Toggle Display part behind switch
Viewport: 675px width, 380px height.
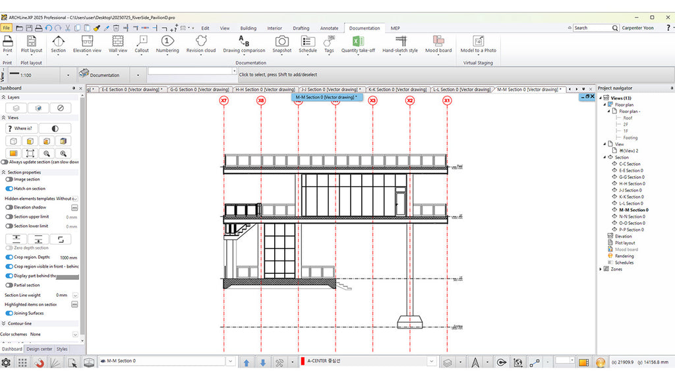(9, 276)
